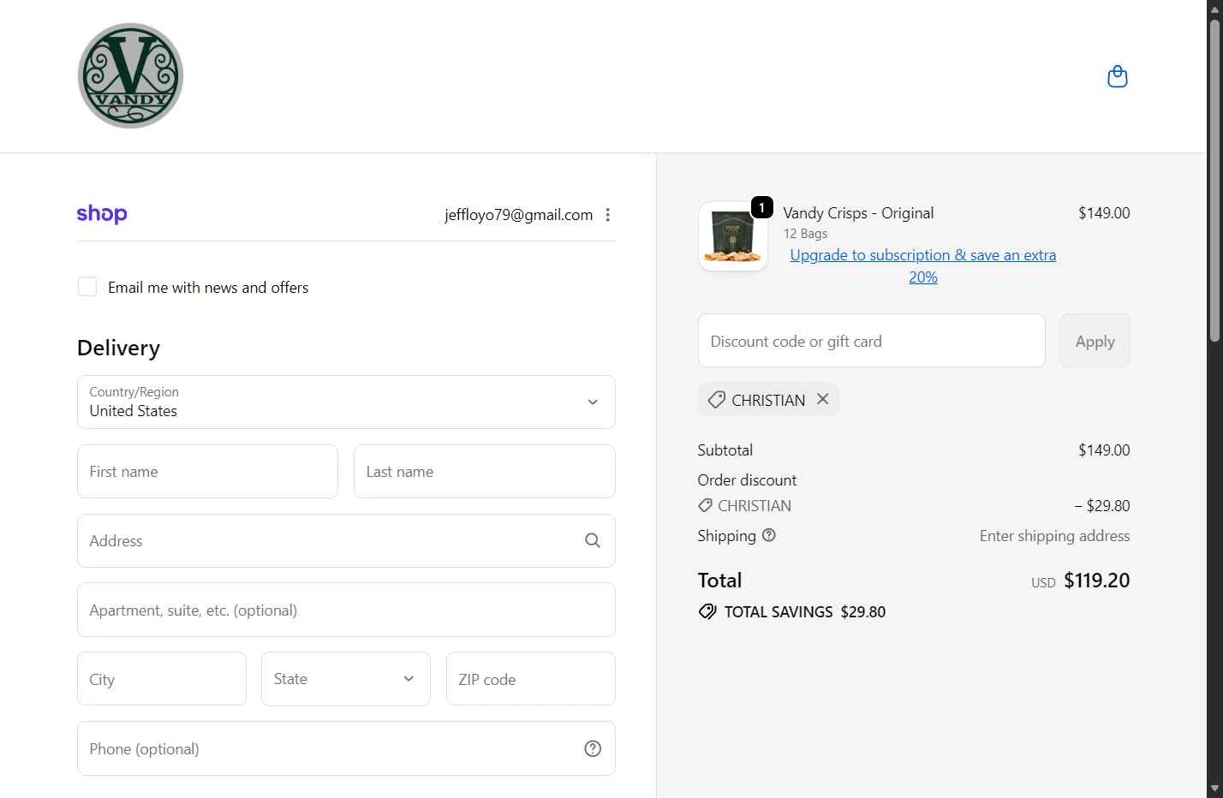Click the ZIP code field

coord(531,679)
